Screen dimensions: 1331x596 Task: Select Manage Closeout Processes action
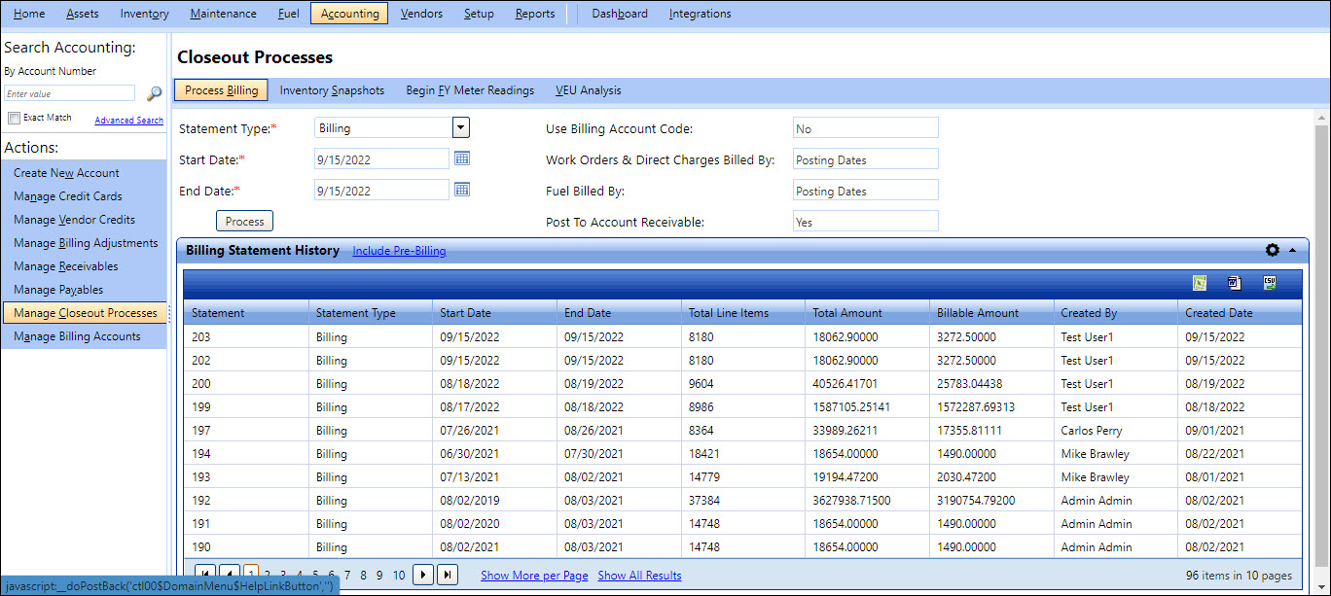84,313
